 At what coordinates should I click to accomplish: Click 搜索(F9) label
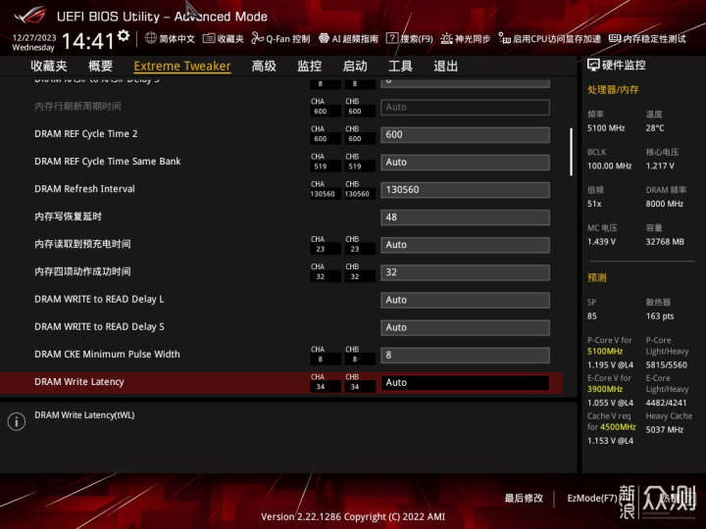click(x=417, y=38)
